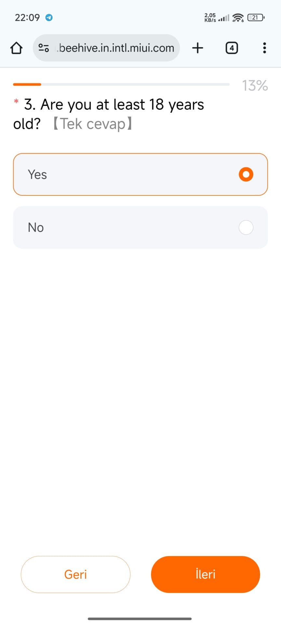Image resolution: width=281 pixels, height=625 pixels.
Task: Tap the mobile signal strength icon
Action: click(224, 18)
